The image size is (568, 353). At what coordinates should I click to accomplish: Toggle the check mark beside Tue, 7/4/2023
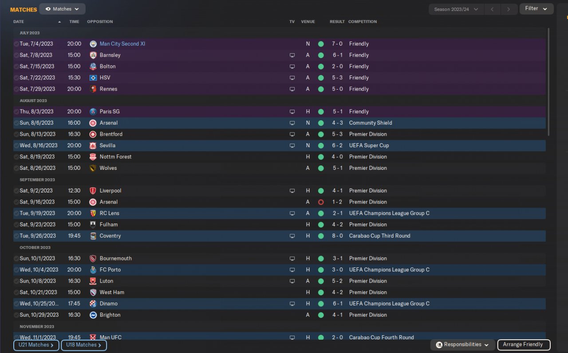pos(16,44)
